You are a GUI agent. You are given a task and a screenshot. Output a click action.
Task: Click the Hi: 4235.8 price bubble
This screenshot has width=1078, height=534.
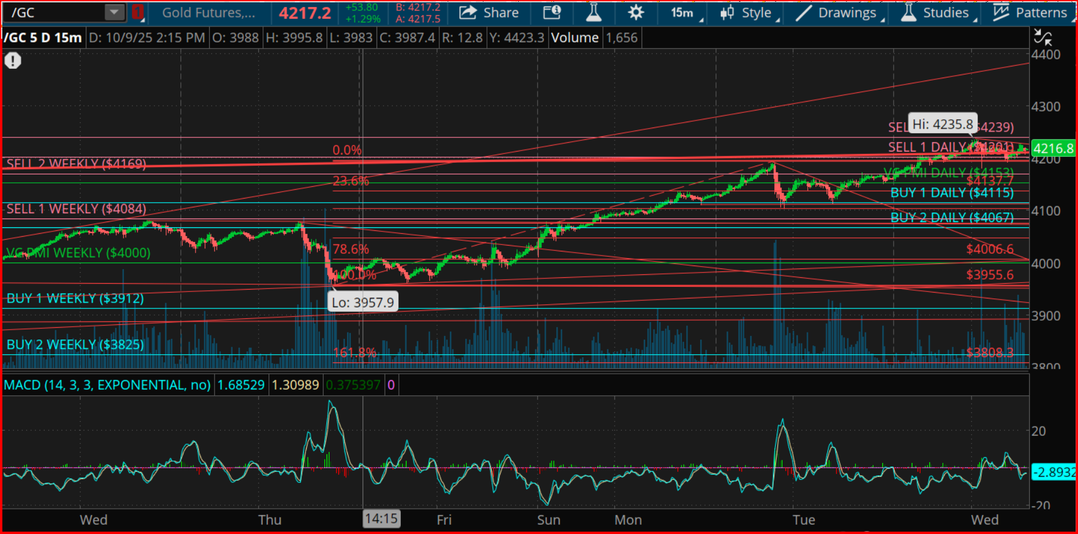(942, 124)
